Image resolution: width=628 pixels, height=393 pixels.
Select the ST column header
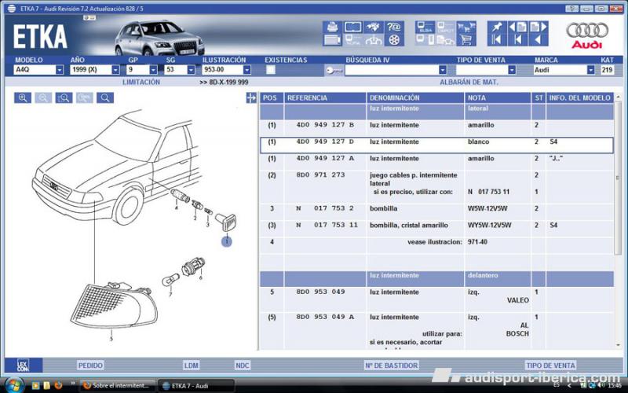click(x=539, y=97)
